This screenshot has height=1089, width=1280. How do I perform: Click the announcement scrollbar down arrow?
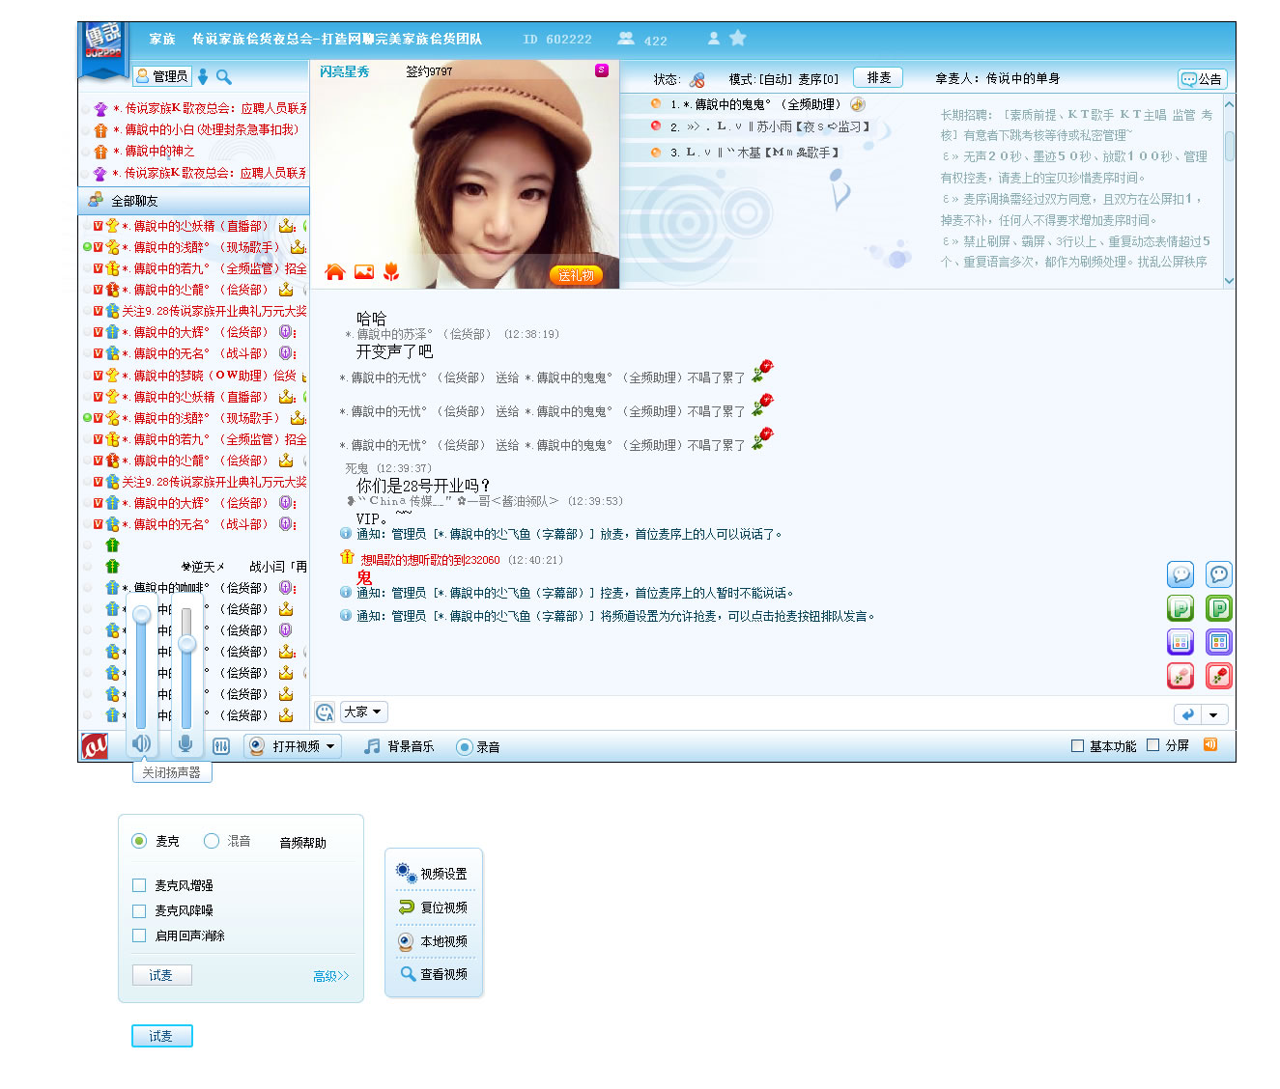pos(1229,281)
